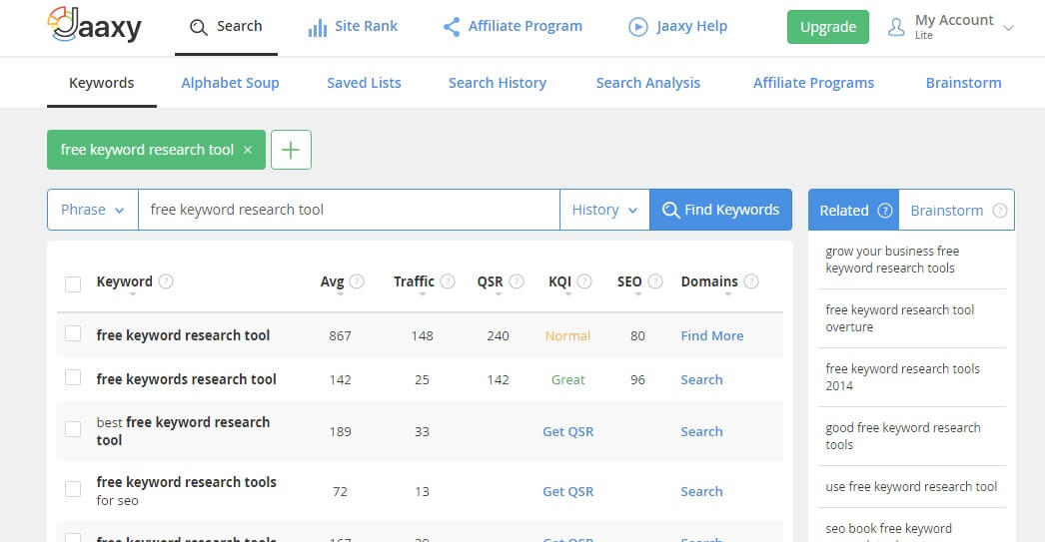The height and width of the screenshot is (542, 1045).
Task: Select the Related panel tab
Action: pyautogui.click(x=854, y=210)
